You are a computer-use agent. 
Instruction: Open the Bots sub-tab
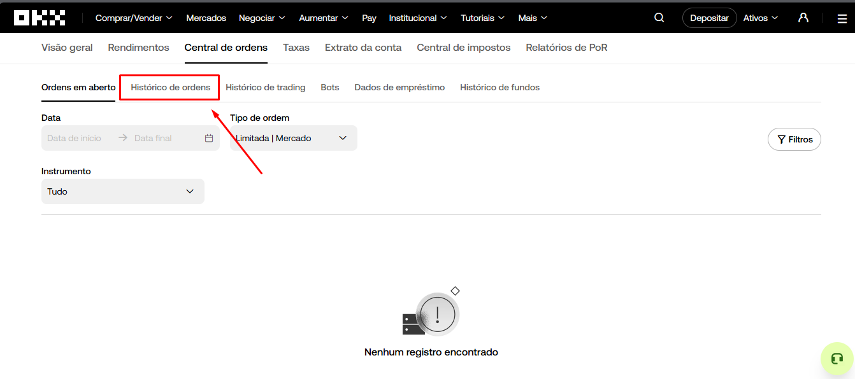click(x=330, y=87)
